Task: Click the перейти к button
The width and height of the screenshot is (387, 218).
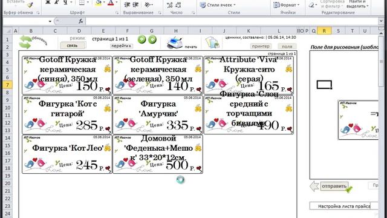Action: click(122, 46)
